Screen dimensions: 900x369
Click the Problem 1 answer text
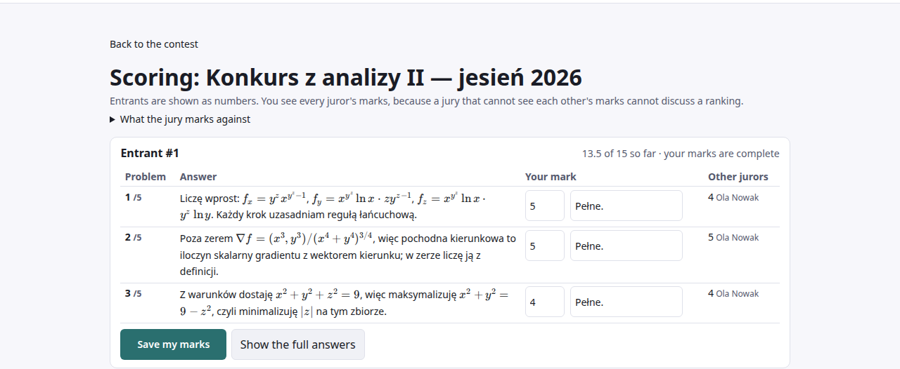click(333, 206)
